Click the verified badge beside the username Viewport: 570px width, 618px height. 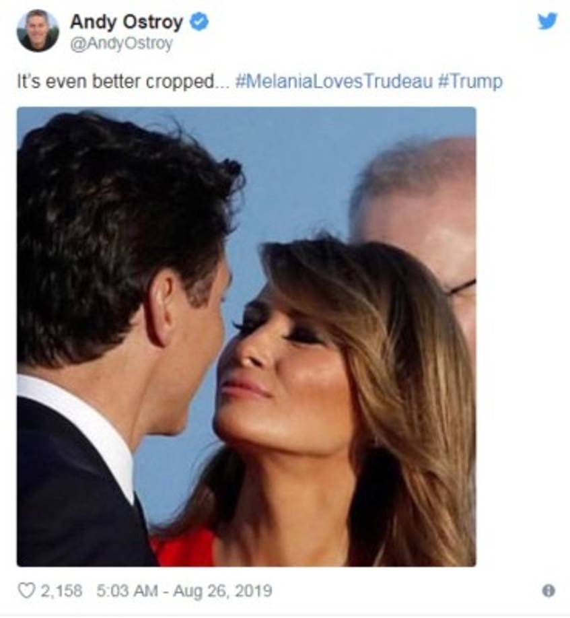198,21
